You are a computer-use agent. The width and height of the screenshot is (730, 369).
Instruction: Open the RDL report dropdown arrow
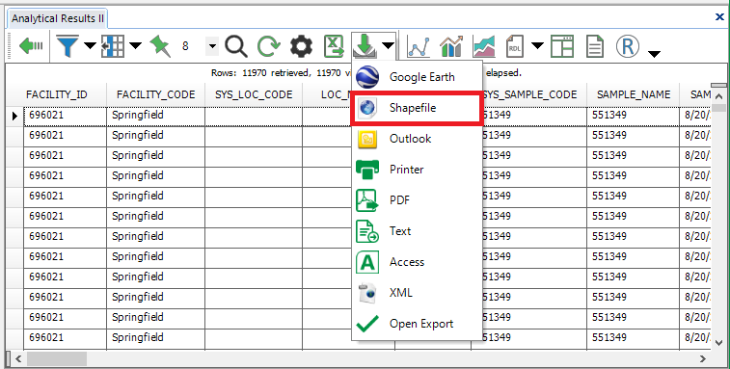point(537,45)
